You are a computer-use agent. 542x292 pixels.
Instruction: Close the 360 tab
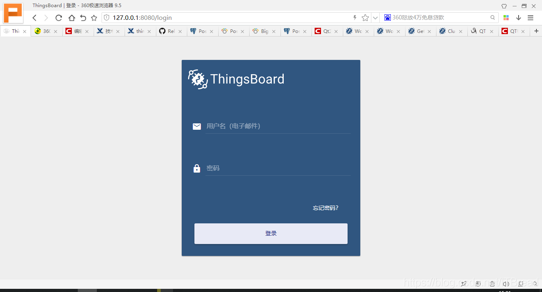click(x=56, y=31)
